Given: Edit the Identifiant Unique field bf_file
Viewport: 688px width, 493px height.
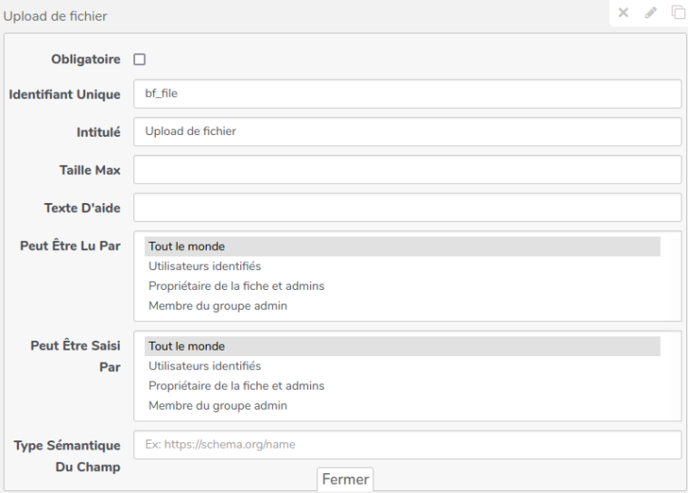Looking at the screenshot, I should point(407,93).
